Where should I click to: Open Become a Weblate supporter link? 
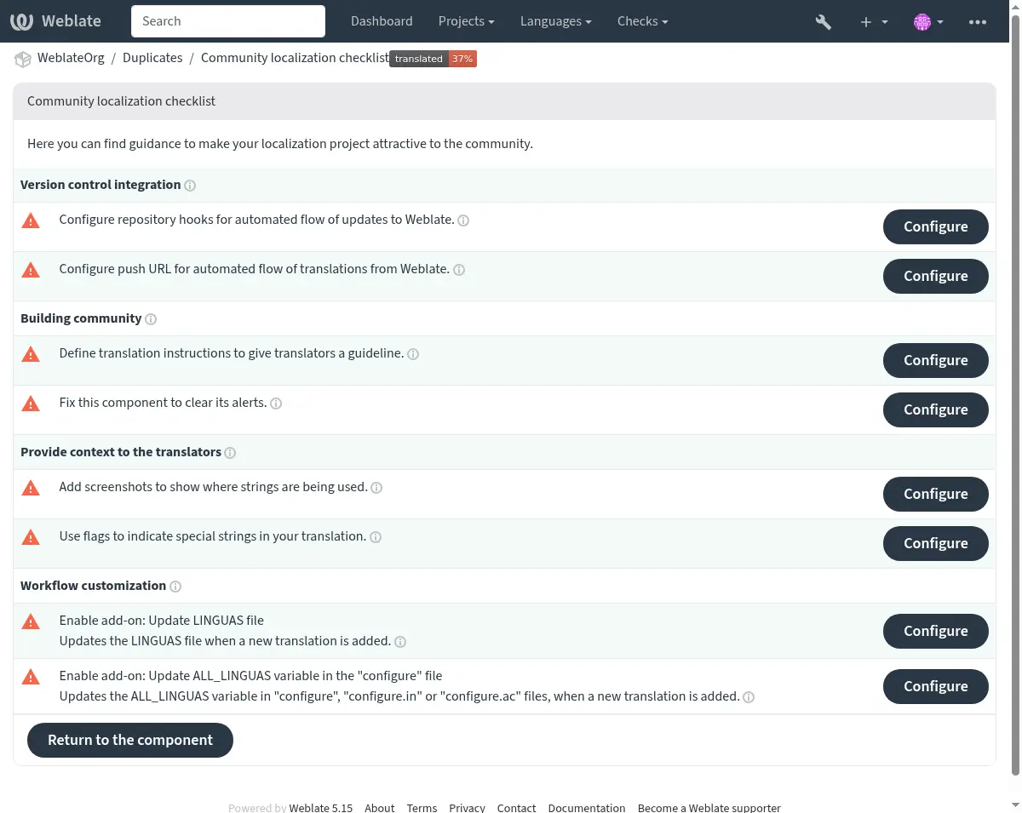pyautogui.click(x=709, y=807)
